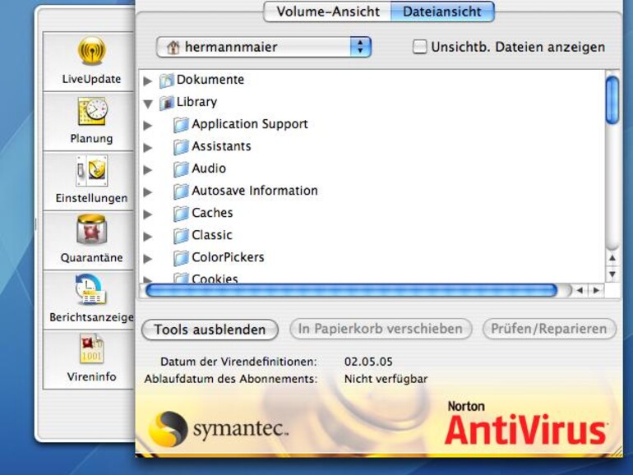This screenshot has height=475, width=633.
Task: Select the Dokumente row label
Action: tap(210, 80)
